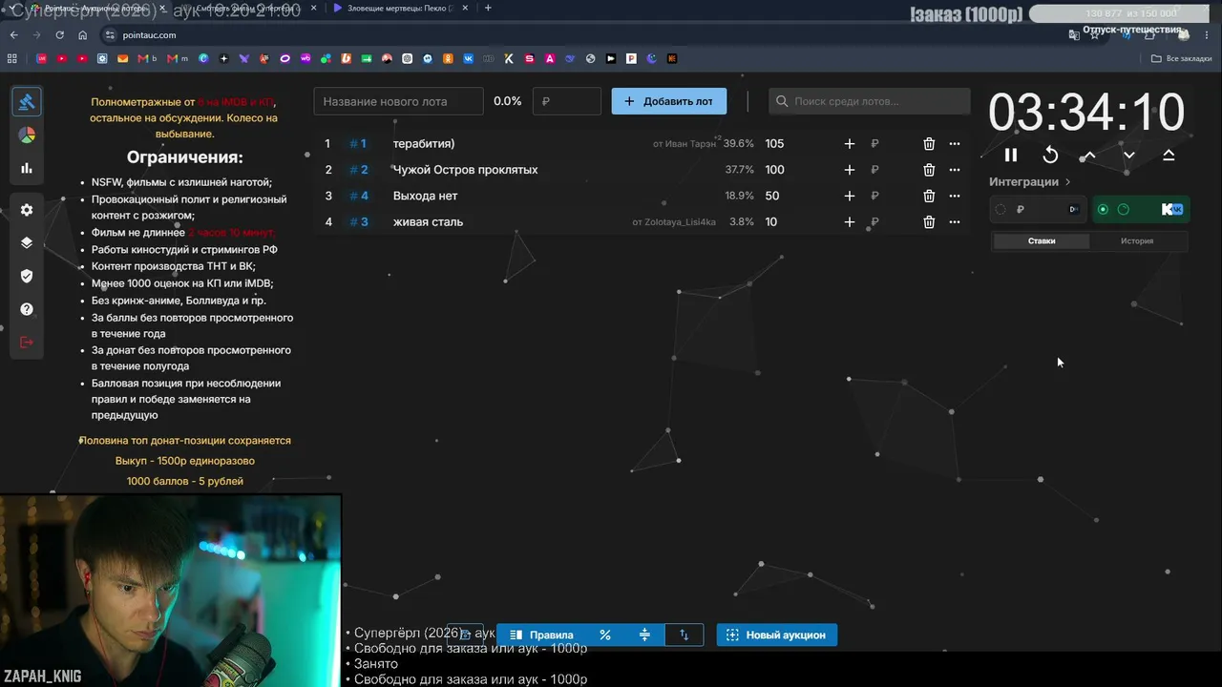Reload the pointauc.com page
Screen dimensions: 1222x687
[59, 35]
